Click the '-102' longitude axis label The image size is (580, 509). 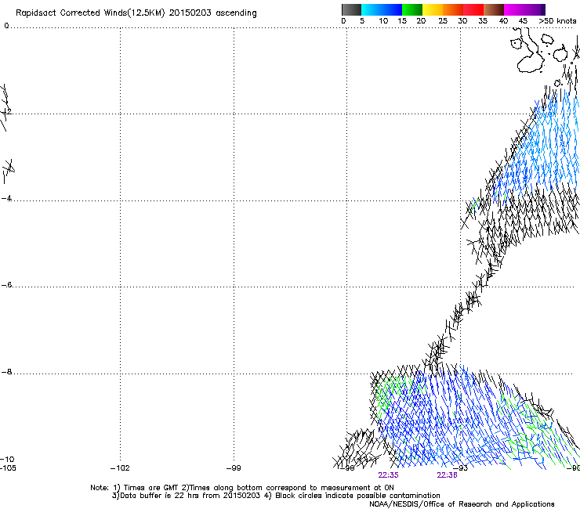coord(120,468)
